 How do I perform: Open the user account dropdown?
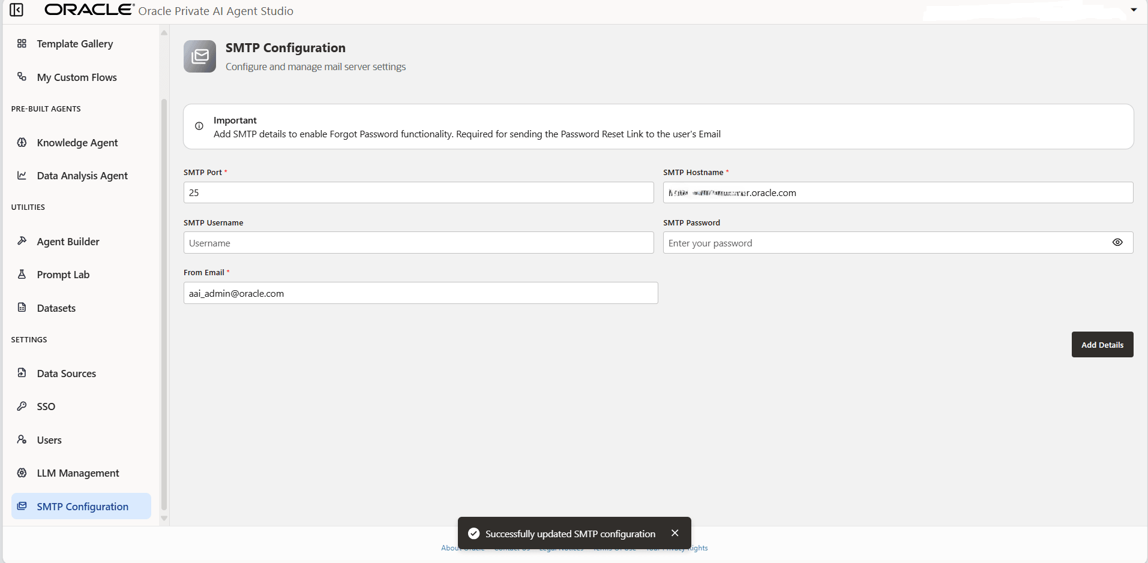pos(1134,10)
